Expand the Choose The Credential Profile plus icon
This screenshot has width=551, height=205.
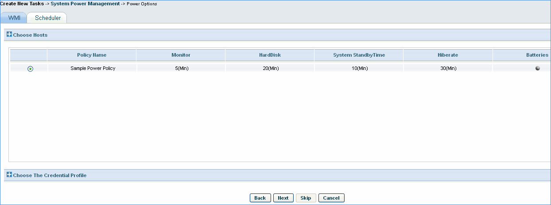(x=9, y=175)
